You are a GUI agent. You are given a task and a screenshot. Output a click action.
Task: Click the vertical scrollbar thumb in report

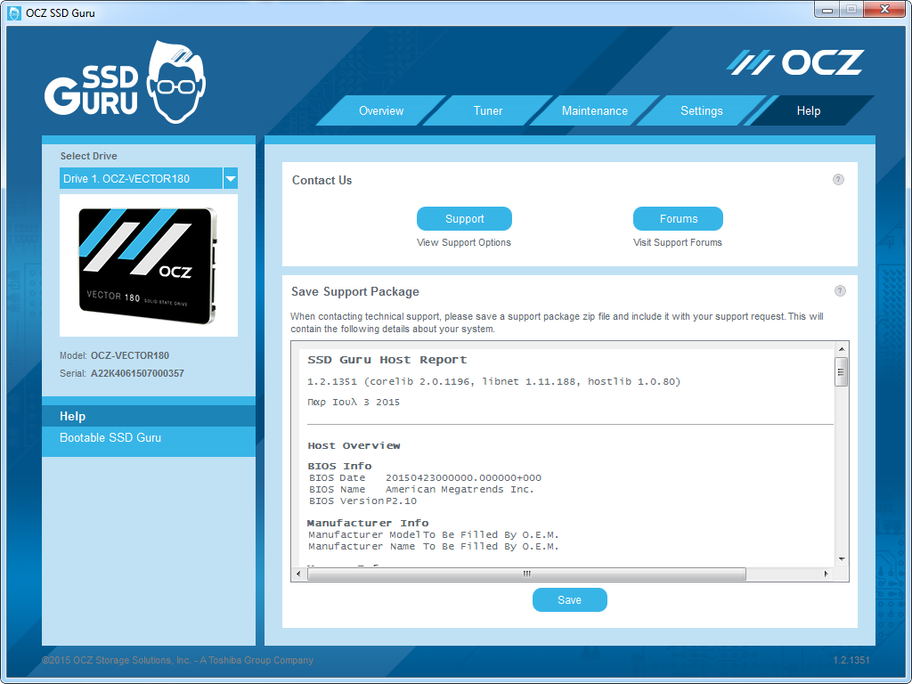[x=841, y=372]
